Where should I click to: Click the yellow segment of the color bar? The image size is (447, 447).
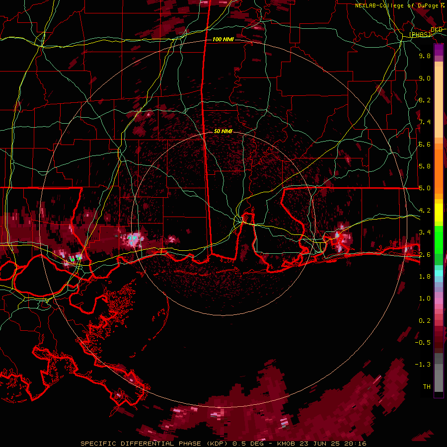(439, 213)
